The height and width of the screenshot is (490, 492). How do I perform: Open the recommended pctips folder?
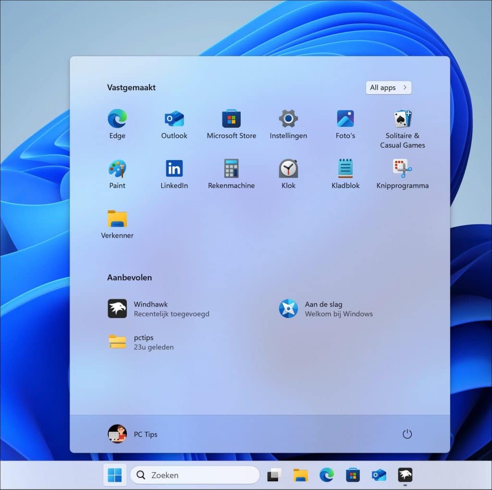[x=142, y=342]
